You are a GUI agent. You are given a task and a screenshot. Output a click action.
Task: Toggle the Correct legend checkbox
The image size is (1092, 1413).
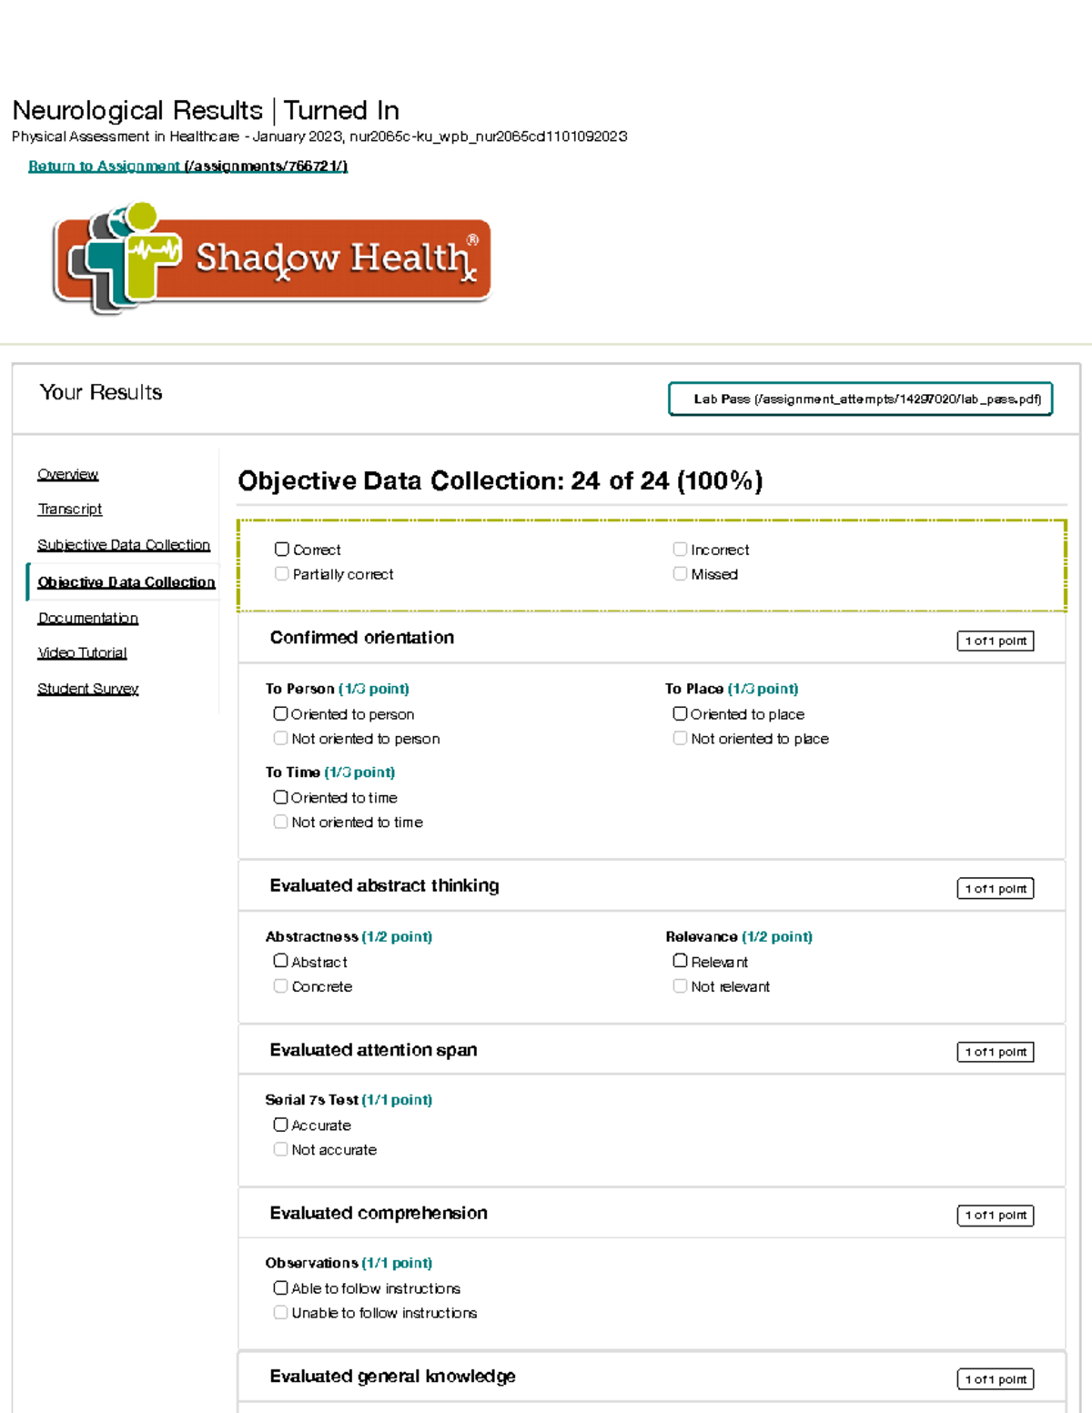point(282,550)
